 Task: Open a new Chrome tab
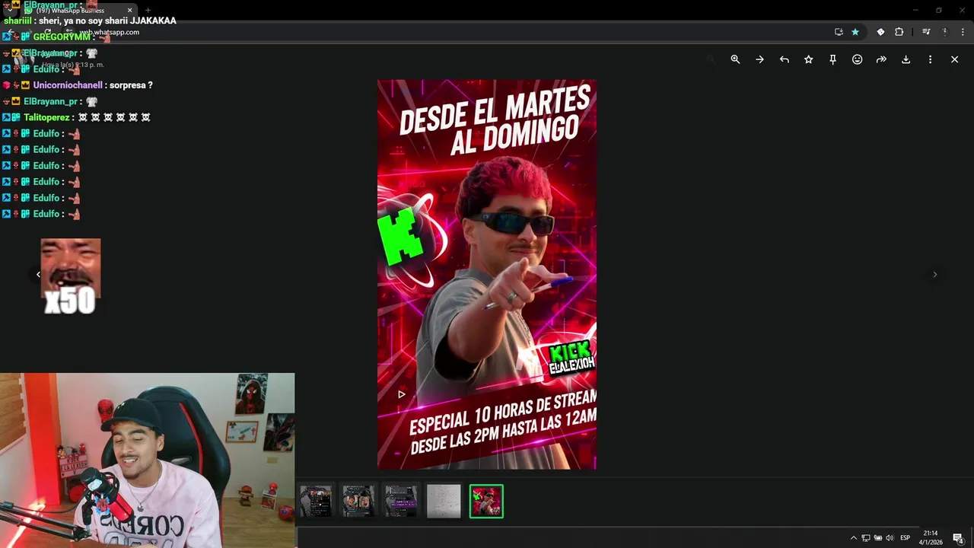[148, 11]
